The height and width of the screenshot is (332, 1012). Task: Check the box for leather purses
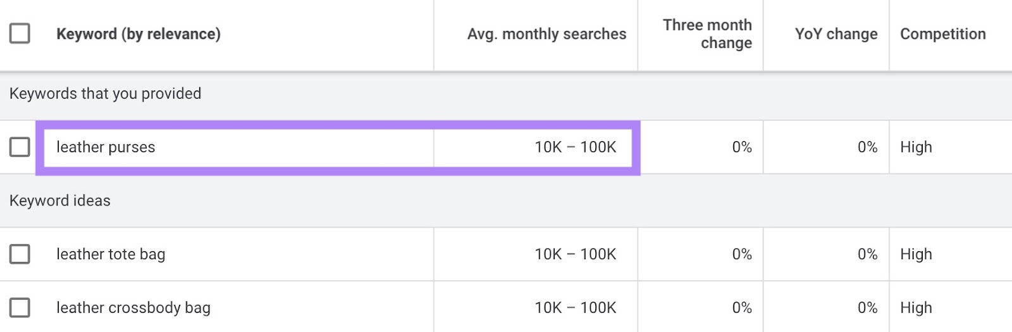(20, 147)
